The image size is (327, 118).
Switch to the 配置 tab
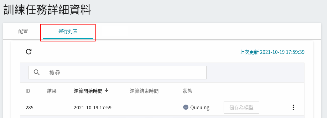pos(23,31)
